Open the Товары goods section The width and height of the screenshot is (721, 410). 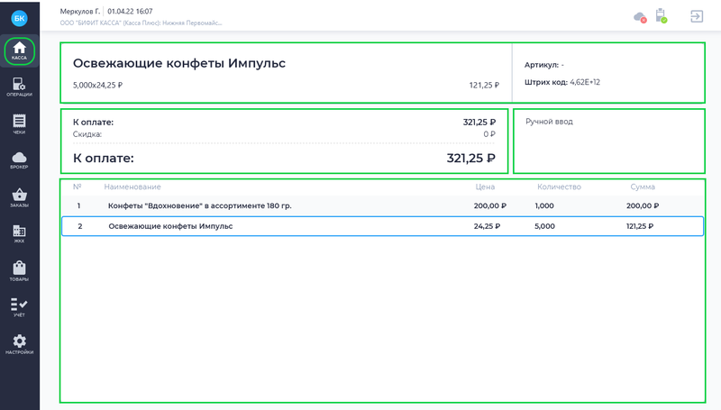19,271
